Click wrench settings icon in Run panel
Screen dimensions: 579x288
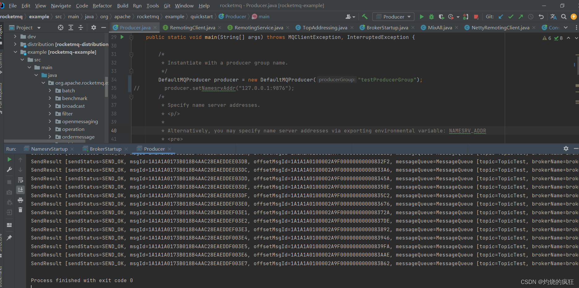pyautogui.click(x=9, y=169)
